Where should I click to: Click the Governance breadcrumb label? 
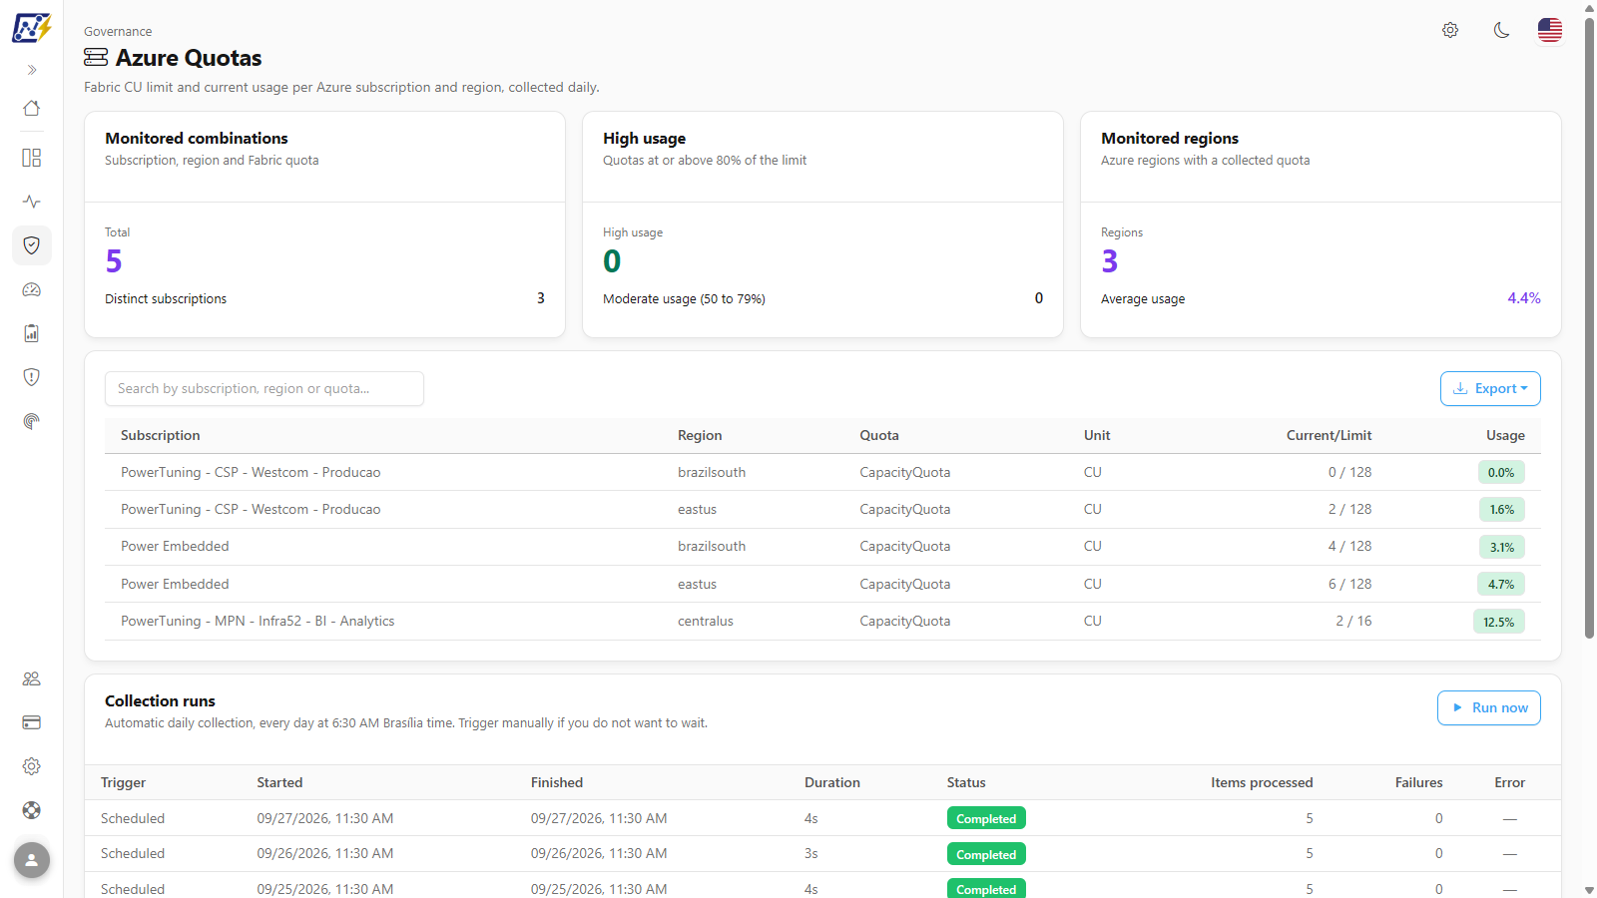pos(118,32)
